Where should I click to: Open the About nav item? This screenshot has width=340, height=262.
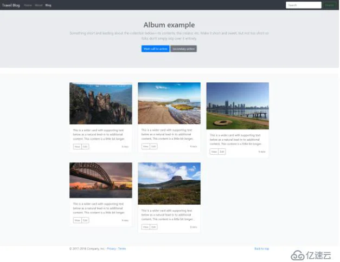[x=39, y=5]
